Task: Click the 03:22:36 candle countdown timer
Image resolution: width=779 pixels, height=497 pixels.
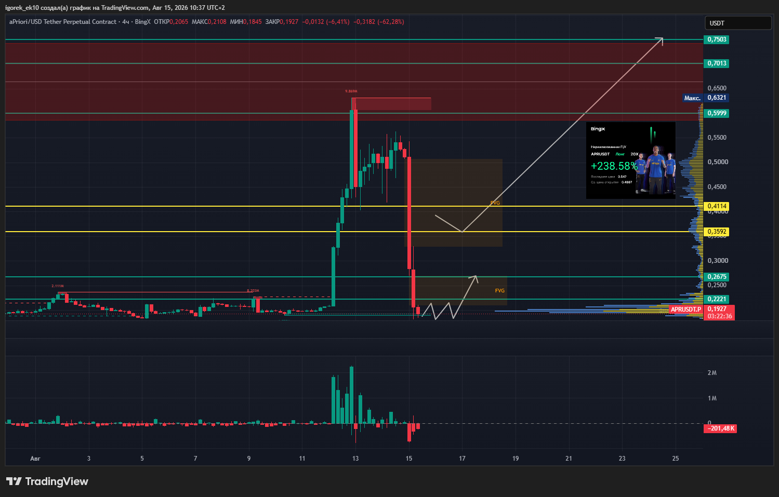Action: pyautogui.click(x=719, y=316)
